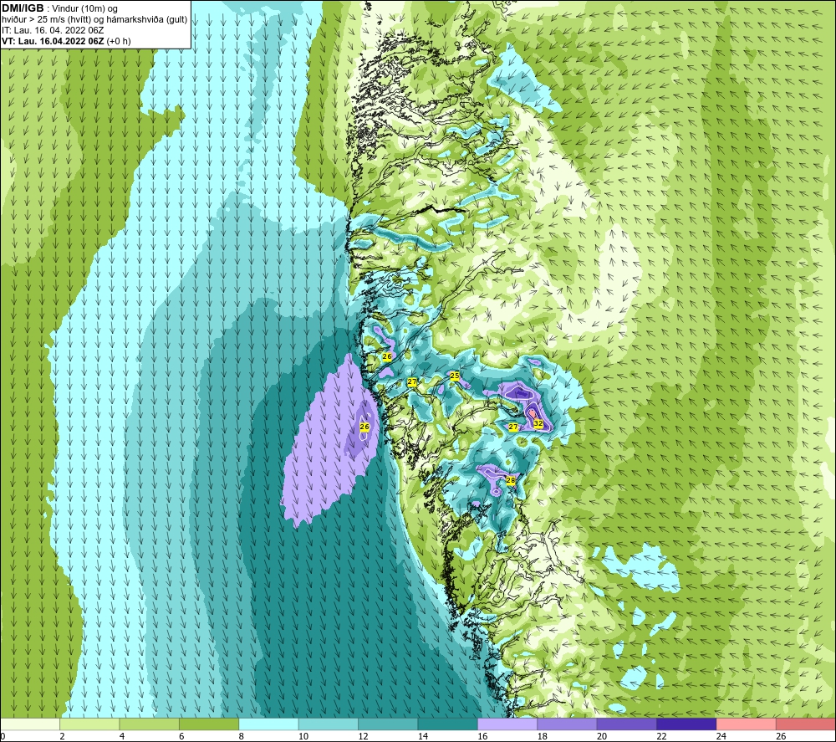
Task: Click the 4–6 m/s green legend swatch
Action: pos(150,724)
